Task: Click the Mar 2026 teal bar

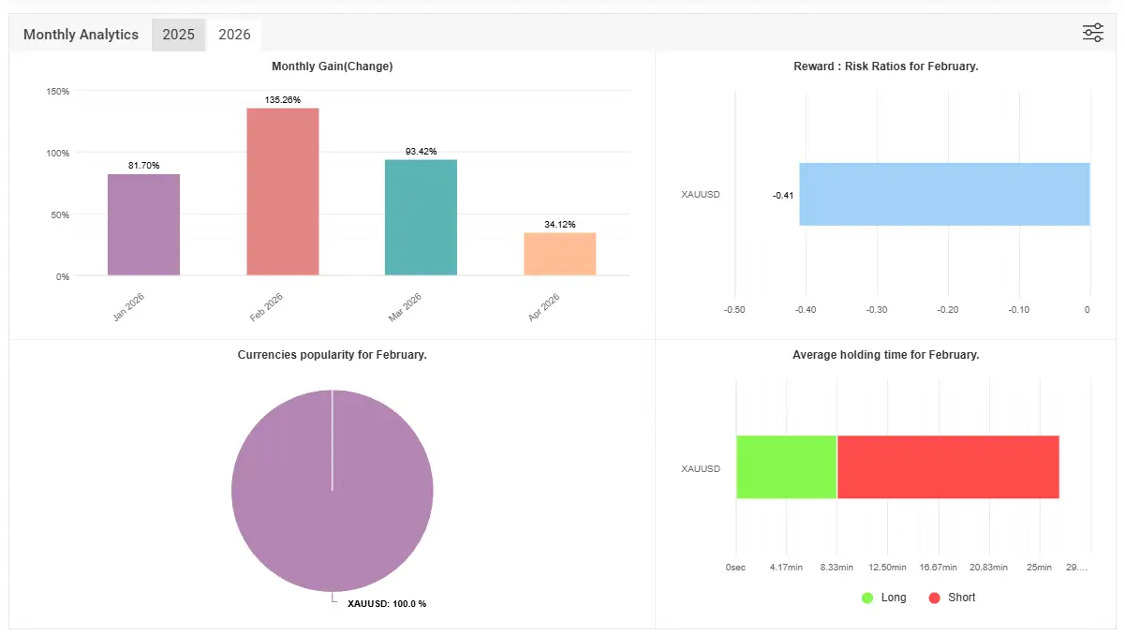Action: click(x=421, y=217)
